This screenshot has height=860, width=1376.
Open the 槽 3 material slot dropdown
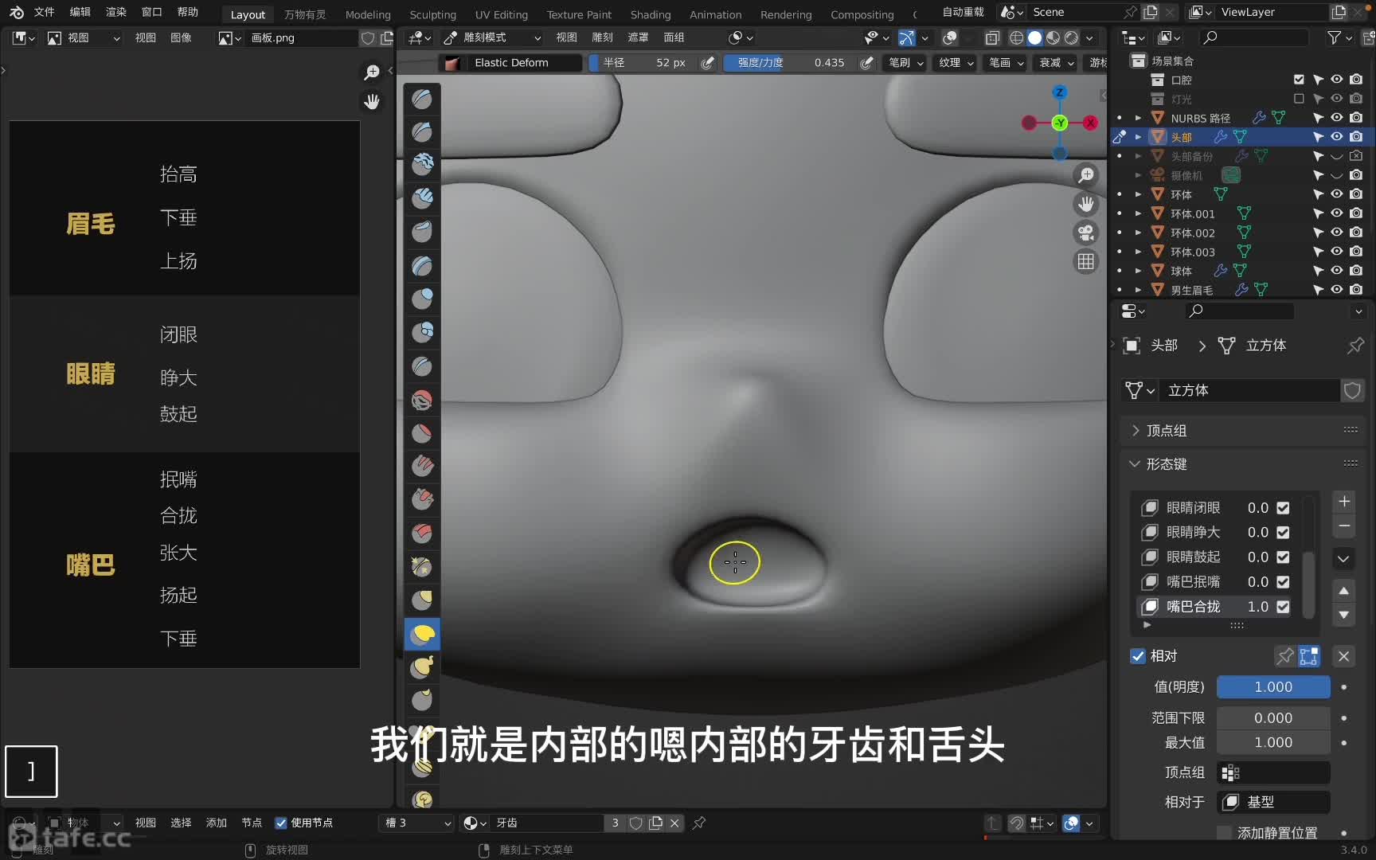[416, 823]
